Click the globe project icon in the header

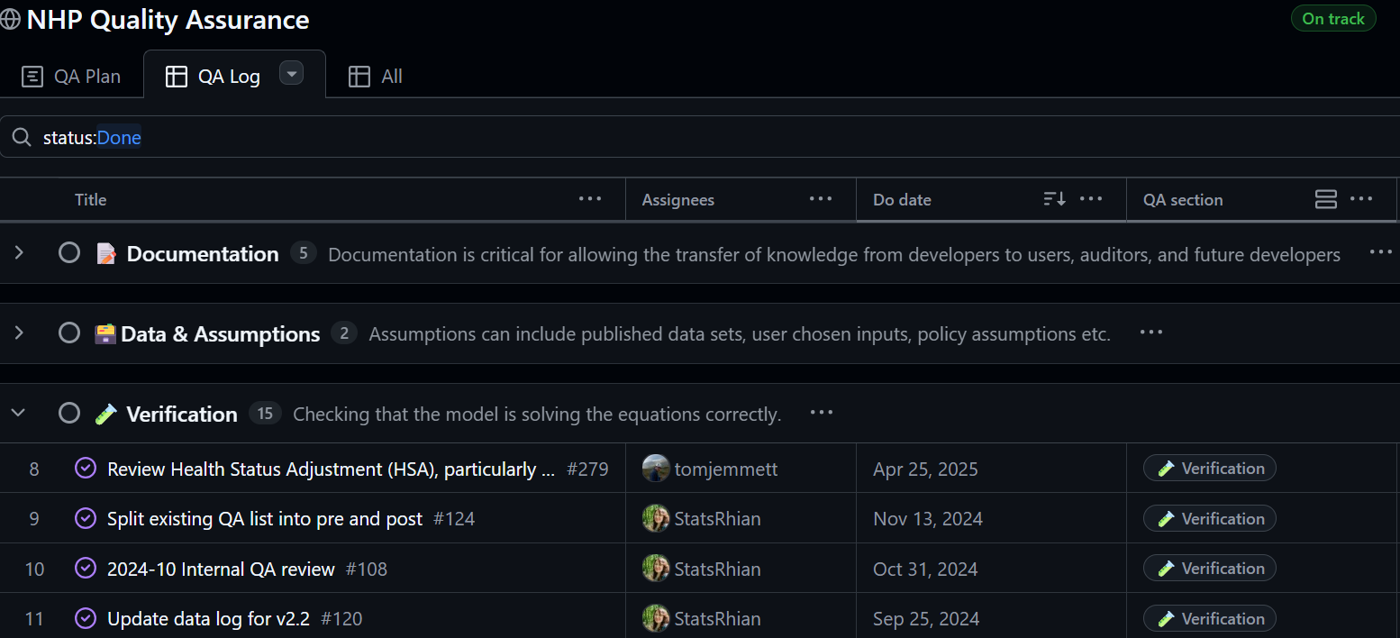click(x=12, y=19)
